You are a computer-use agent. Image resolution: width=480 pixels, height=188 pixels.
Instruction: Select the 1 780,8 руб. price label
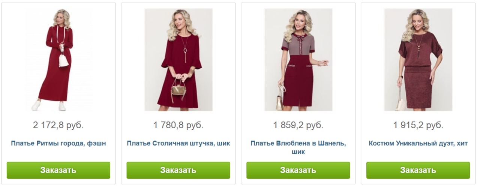tap(178, 125)
